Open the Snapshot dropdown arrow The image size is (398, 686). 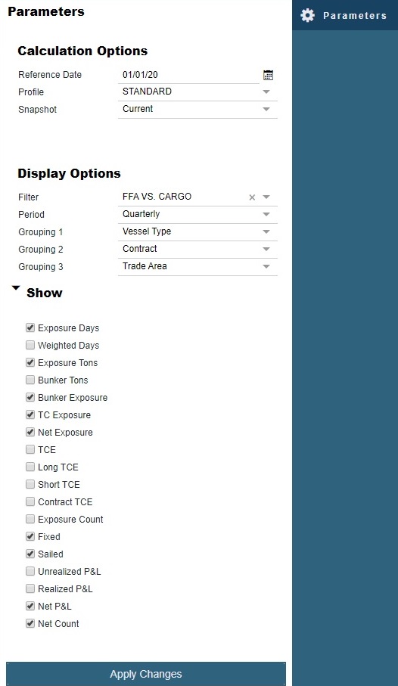point(266,110)
